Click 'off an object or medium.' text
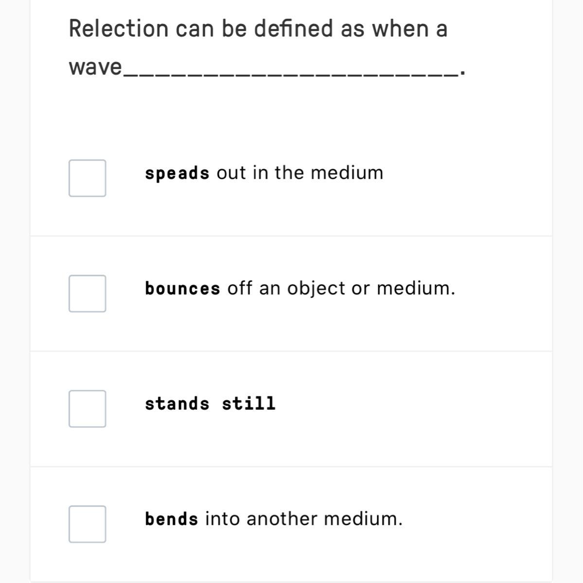Image resolution: width=583 pixels, height=583 pixels. pyautogui.click(x=341, y=289)
